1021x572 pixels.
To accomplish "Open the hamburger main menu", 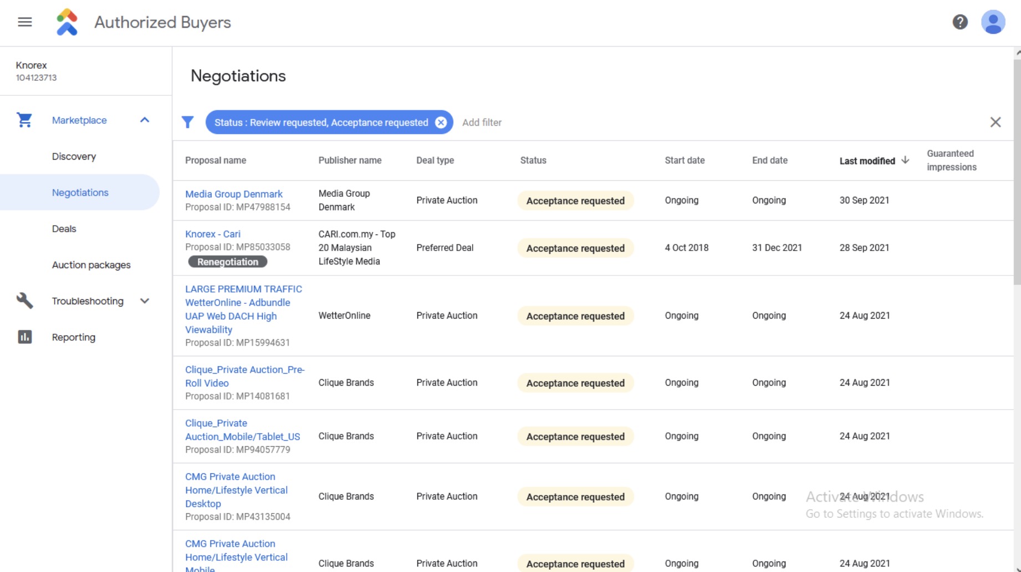I will tap(25, 22).
